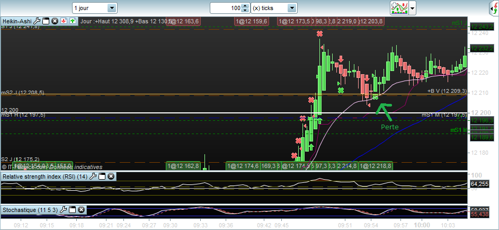Screen dimensions: 499x230
Task: Click the RSI value tag 64,255
Action: [480, 184]
